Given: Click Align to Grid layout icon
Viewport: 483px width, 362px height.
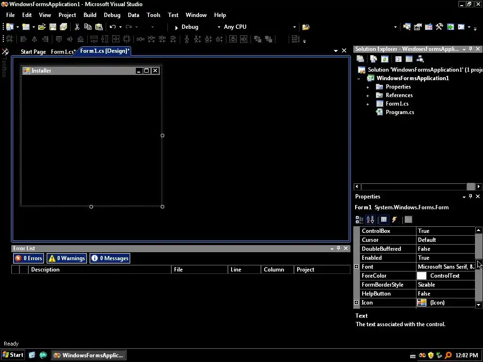Looking at the screenshot, I should pyautogui.click(x=10, y=39).
